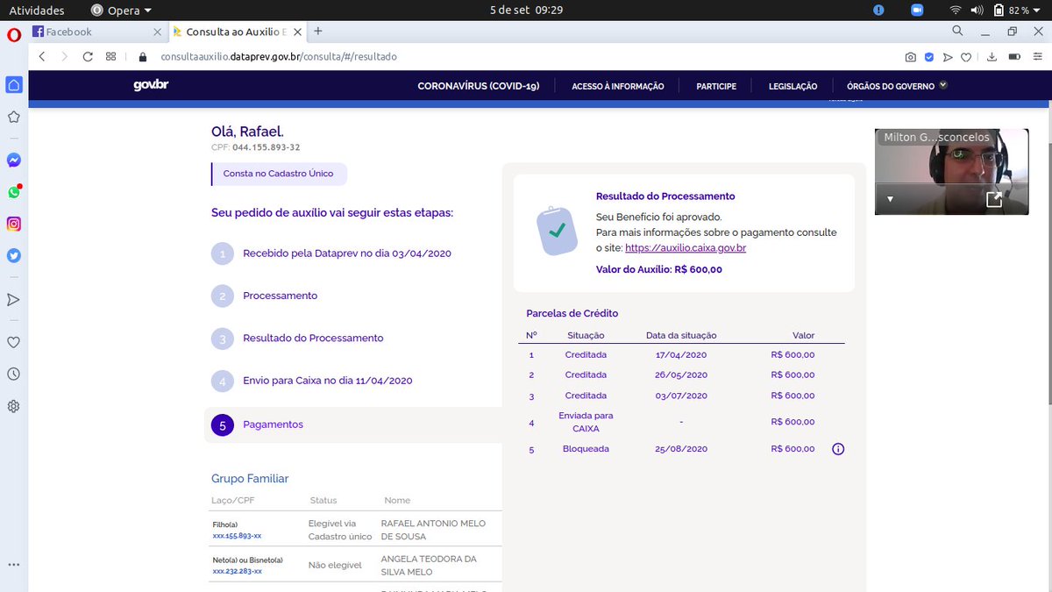Open History clock in Opera sidebar
Screen dimensions: 1052x592
(14, 374)
